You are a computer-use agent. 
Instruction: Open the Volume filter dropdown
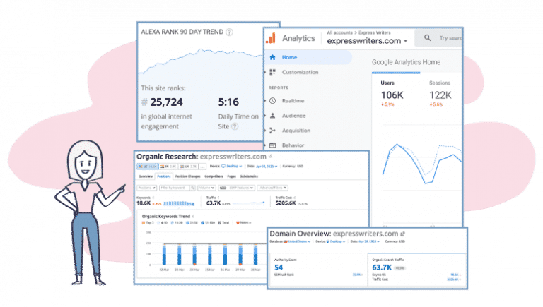coord(206,188)
